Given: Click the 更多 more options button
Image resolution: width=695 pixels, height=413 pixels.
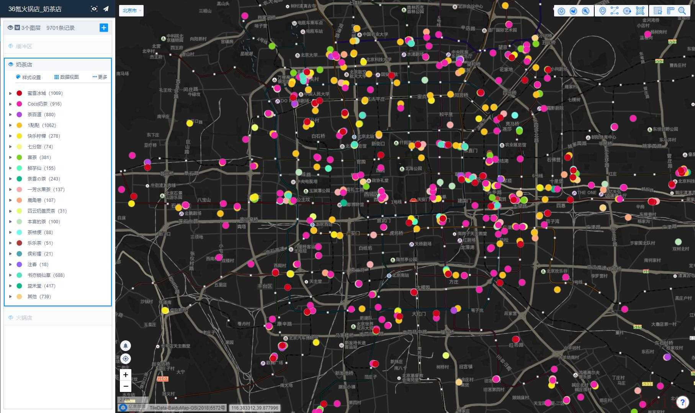Looking at the screenshot, I should coord(100,77).
